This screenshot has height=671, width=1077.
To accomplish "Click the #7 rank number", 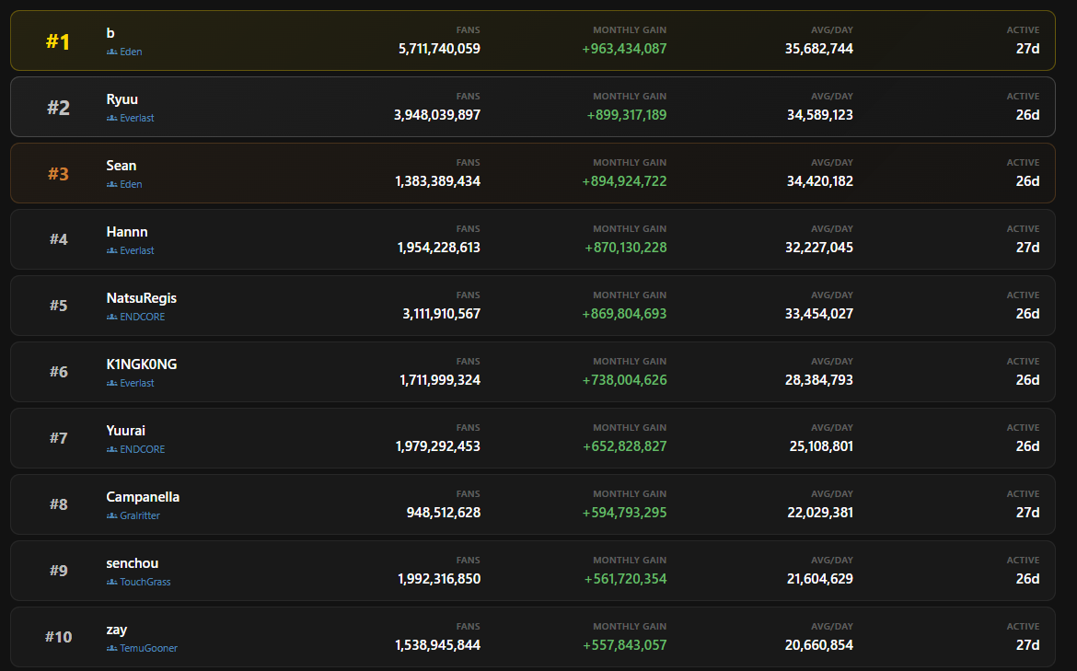I will click(x=58, y=438).
